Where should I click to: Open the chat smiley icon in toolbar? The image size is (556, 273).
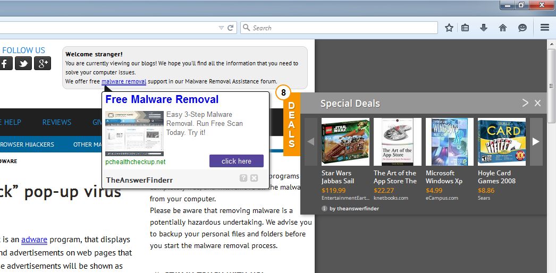(x=523, y=28)
